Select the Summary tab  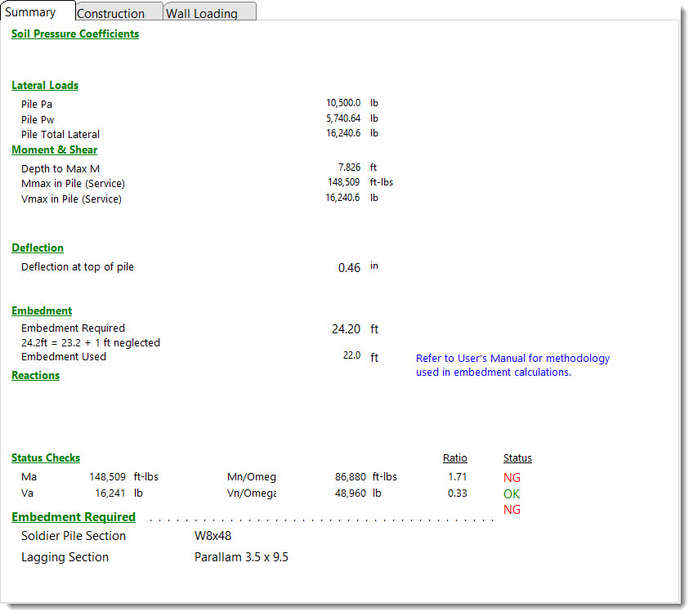coord(31,12)
